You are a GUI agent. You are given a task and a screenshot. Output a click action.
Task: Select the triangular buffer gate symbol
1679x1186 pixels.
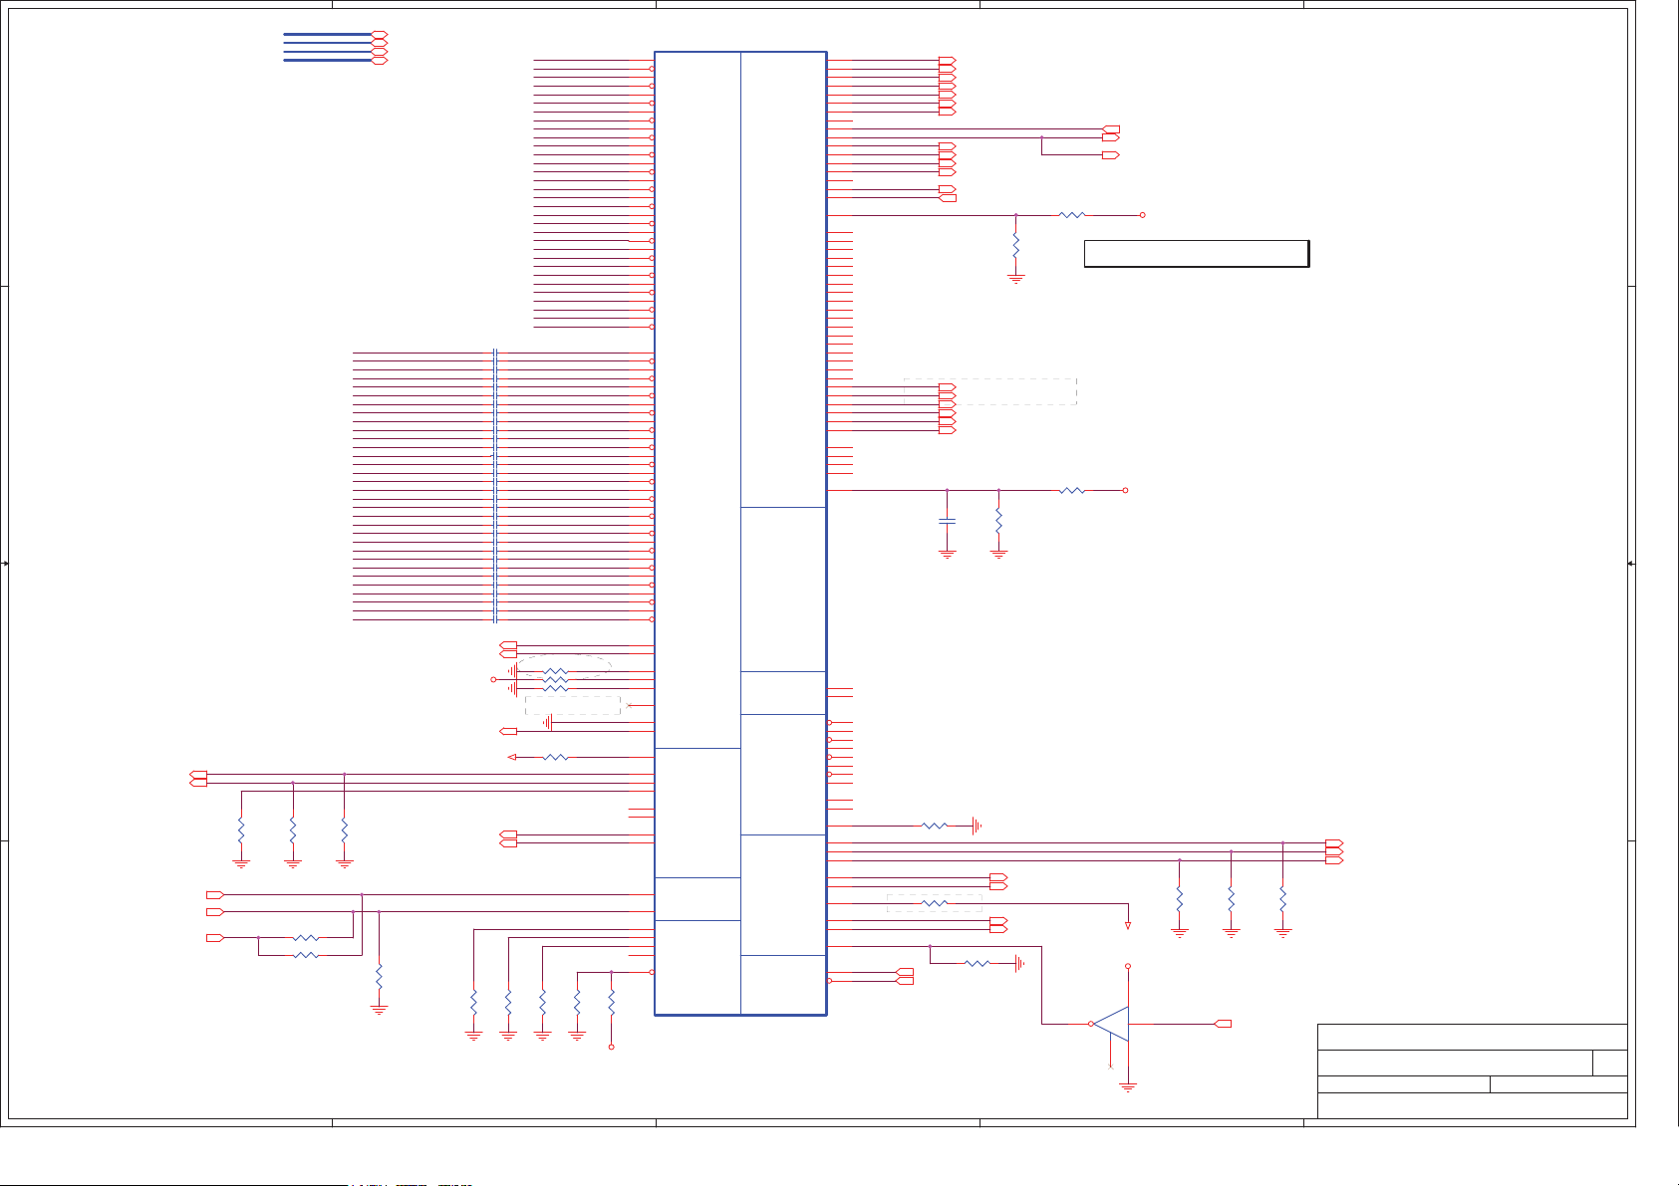coord(1112,1024)
